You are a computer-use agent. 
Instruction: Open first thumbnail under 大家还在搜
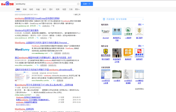106,74
